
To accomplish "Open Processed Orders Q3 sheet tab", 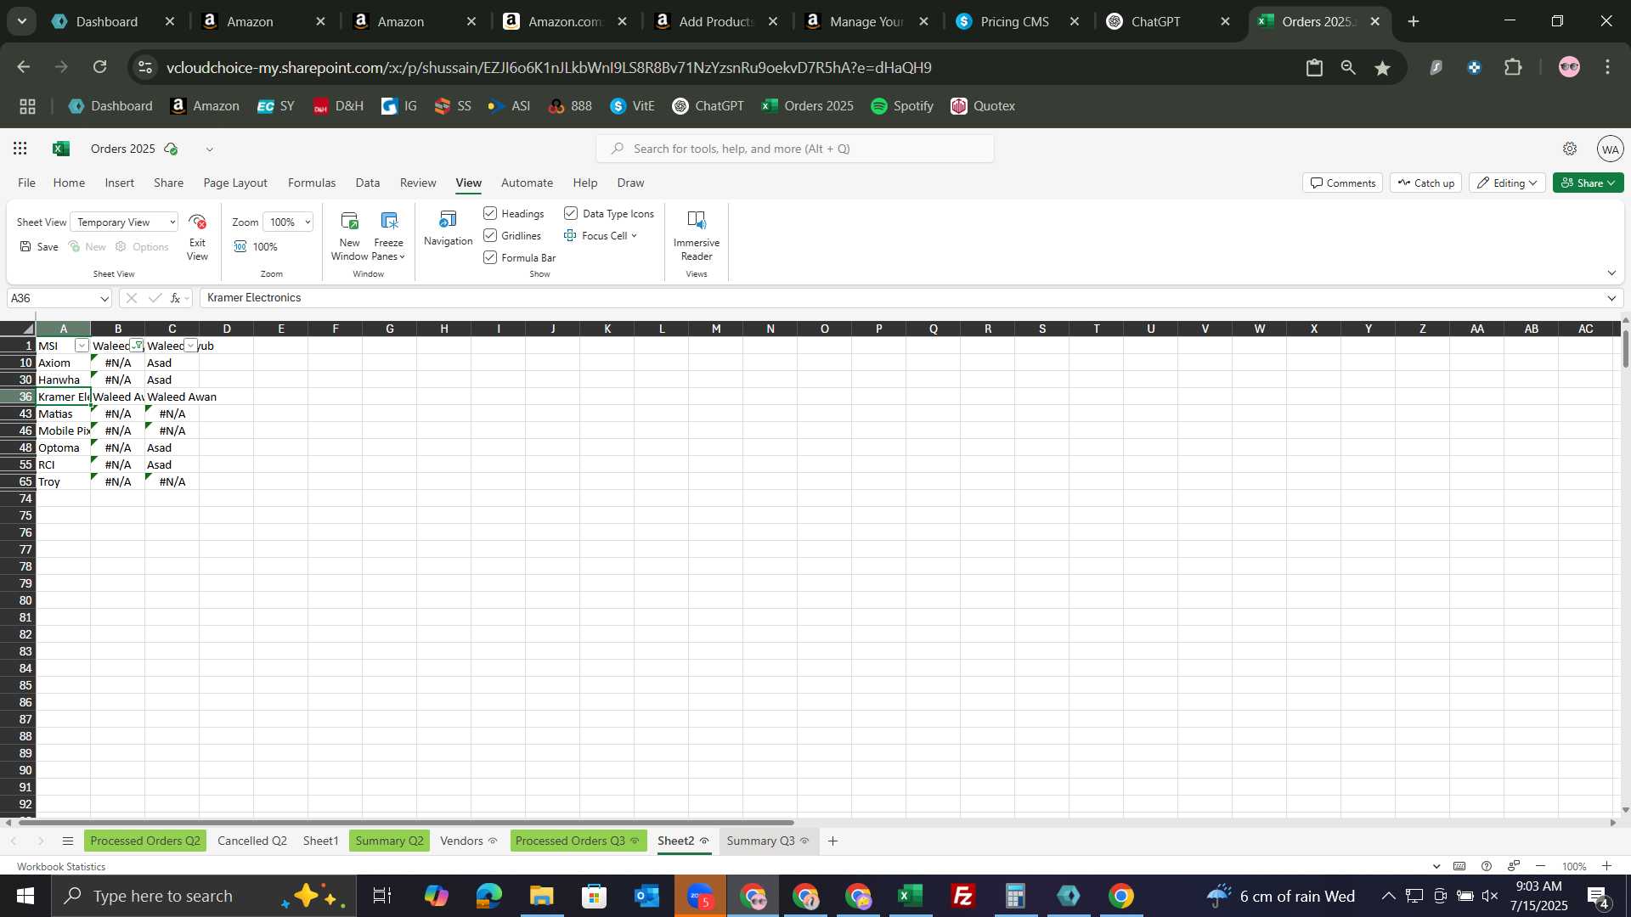I will (578, 841).
